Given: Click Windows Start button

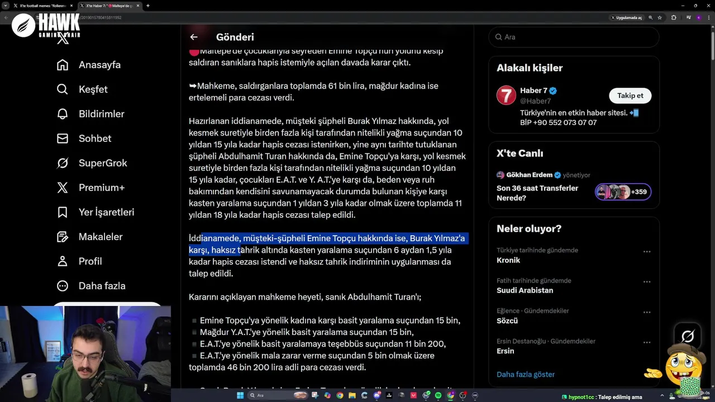Looking at the screenshot, I should click(240, 395).
